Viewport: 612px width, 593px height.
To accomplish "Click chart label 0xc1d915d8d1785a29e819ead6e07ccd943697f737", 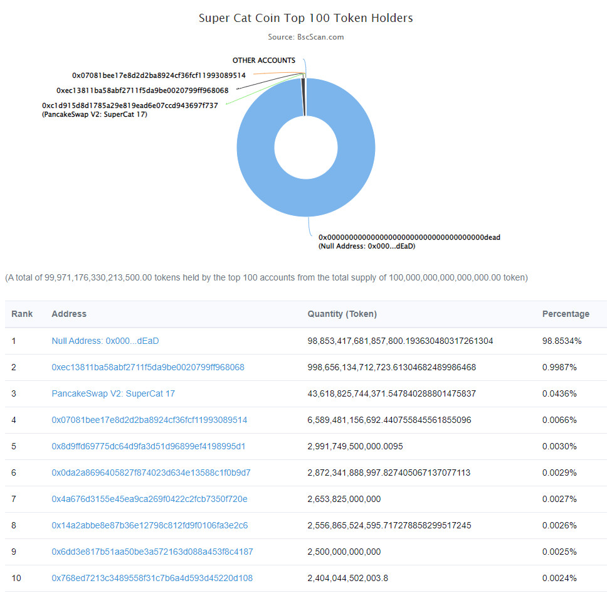I will pos(130,110).
